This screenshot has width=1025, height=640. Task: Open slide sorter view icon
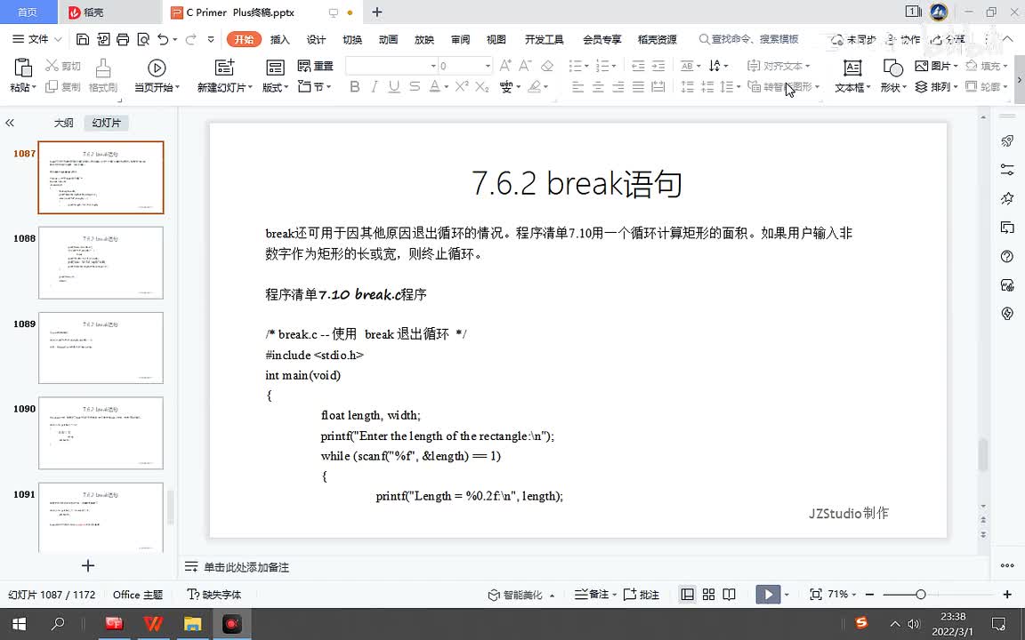click(708, 595)
